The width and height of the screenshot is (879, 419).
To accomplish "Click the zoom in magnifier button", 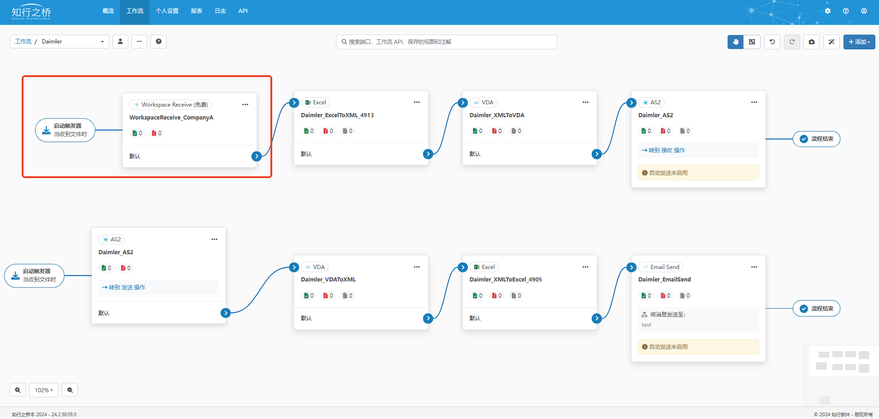I will click(18, 390).
